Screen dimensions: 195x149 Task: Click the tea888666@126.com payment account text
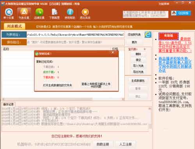(174, 102)
